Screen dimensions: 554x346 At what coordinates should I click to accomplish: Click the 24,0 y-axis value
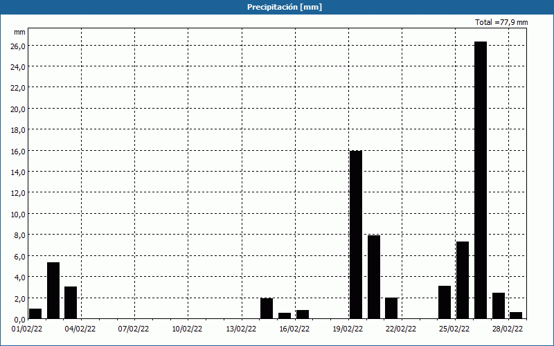point(18,66)
